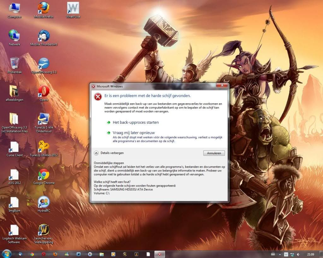Open Chrome from the taskbar
Screen dimensions: 323x258
[x=32, y=254]
